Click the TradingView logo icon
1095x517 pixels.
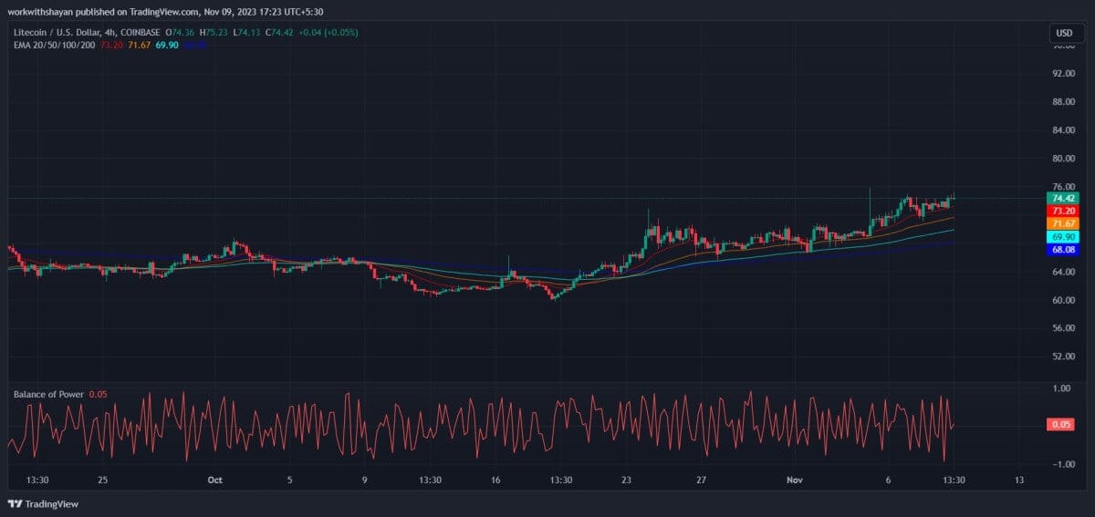pos(16,503)
